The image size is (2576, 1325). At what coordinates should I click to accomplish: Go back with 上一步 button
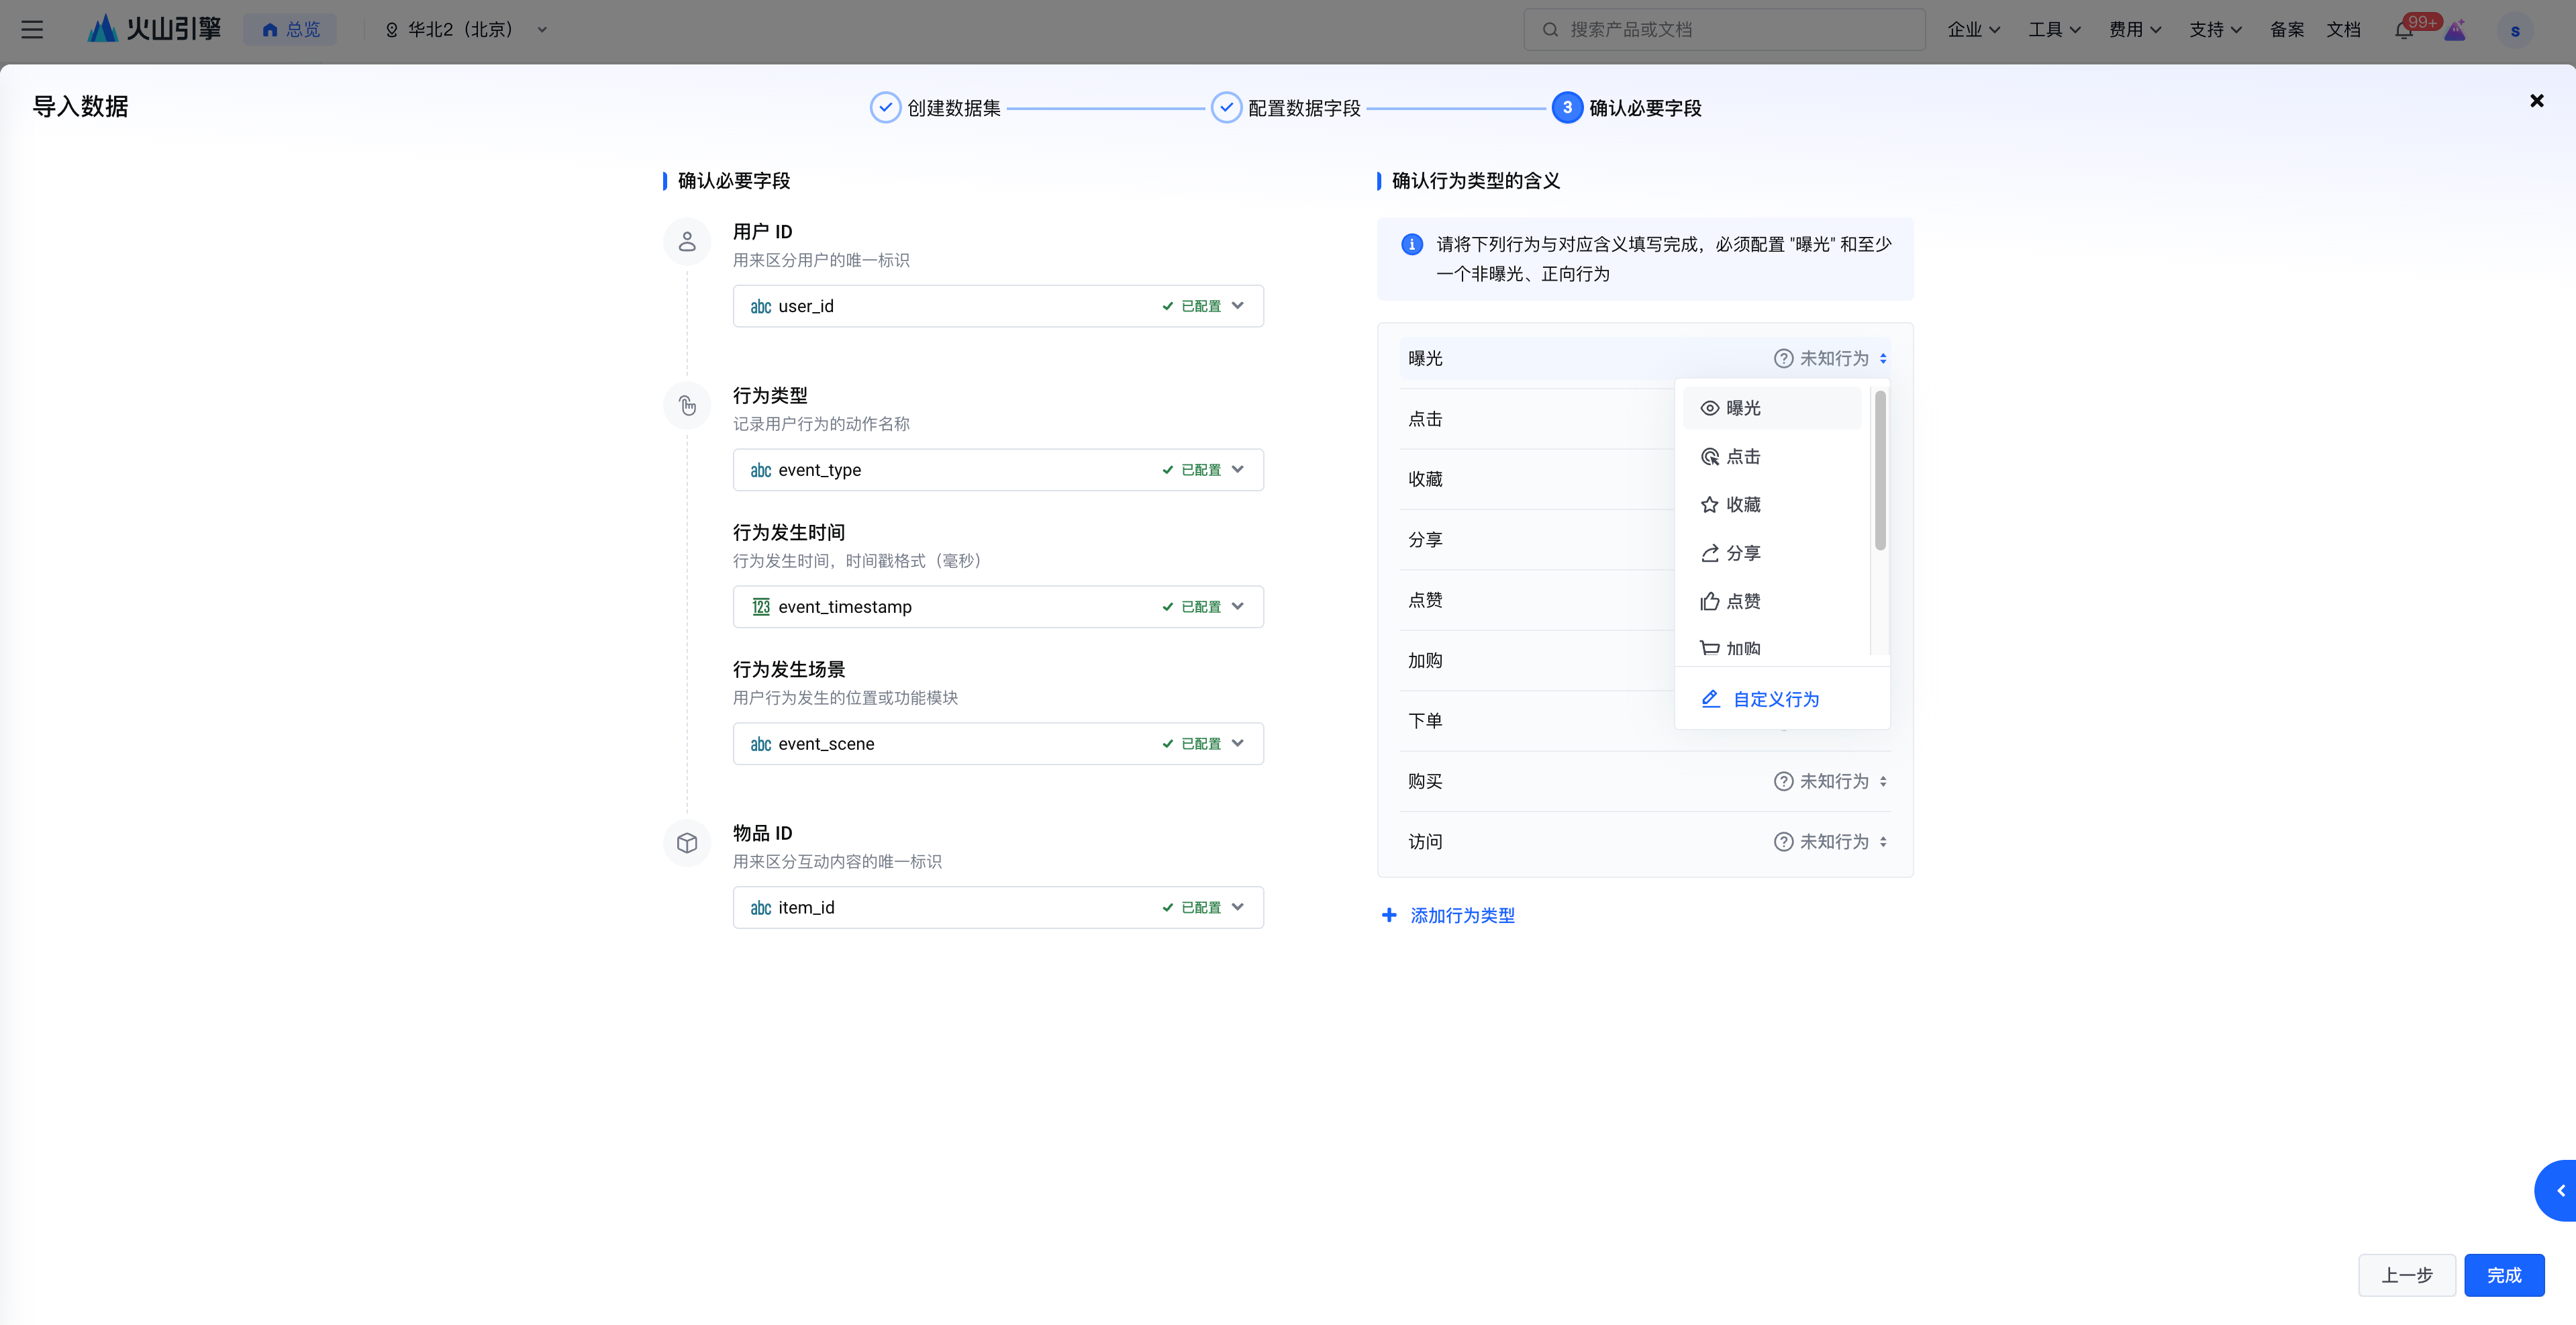2406,1275
